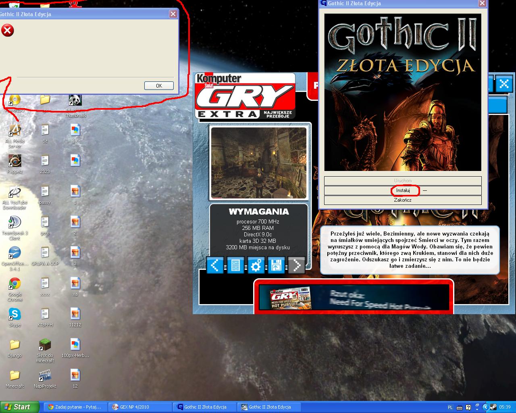The width and height of the screenshot is (516, 413).
Task: Switch to Zadaj pytanie Chrome taskbar item
Action: click(x=75, y=407)
